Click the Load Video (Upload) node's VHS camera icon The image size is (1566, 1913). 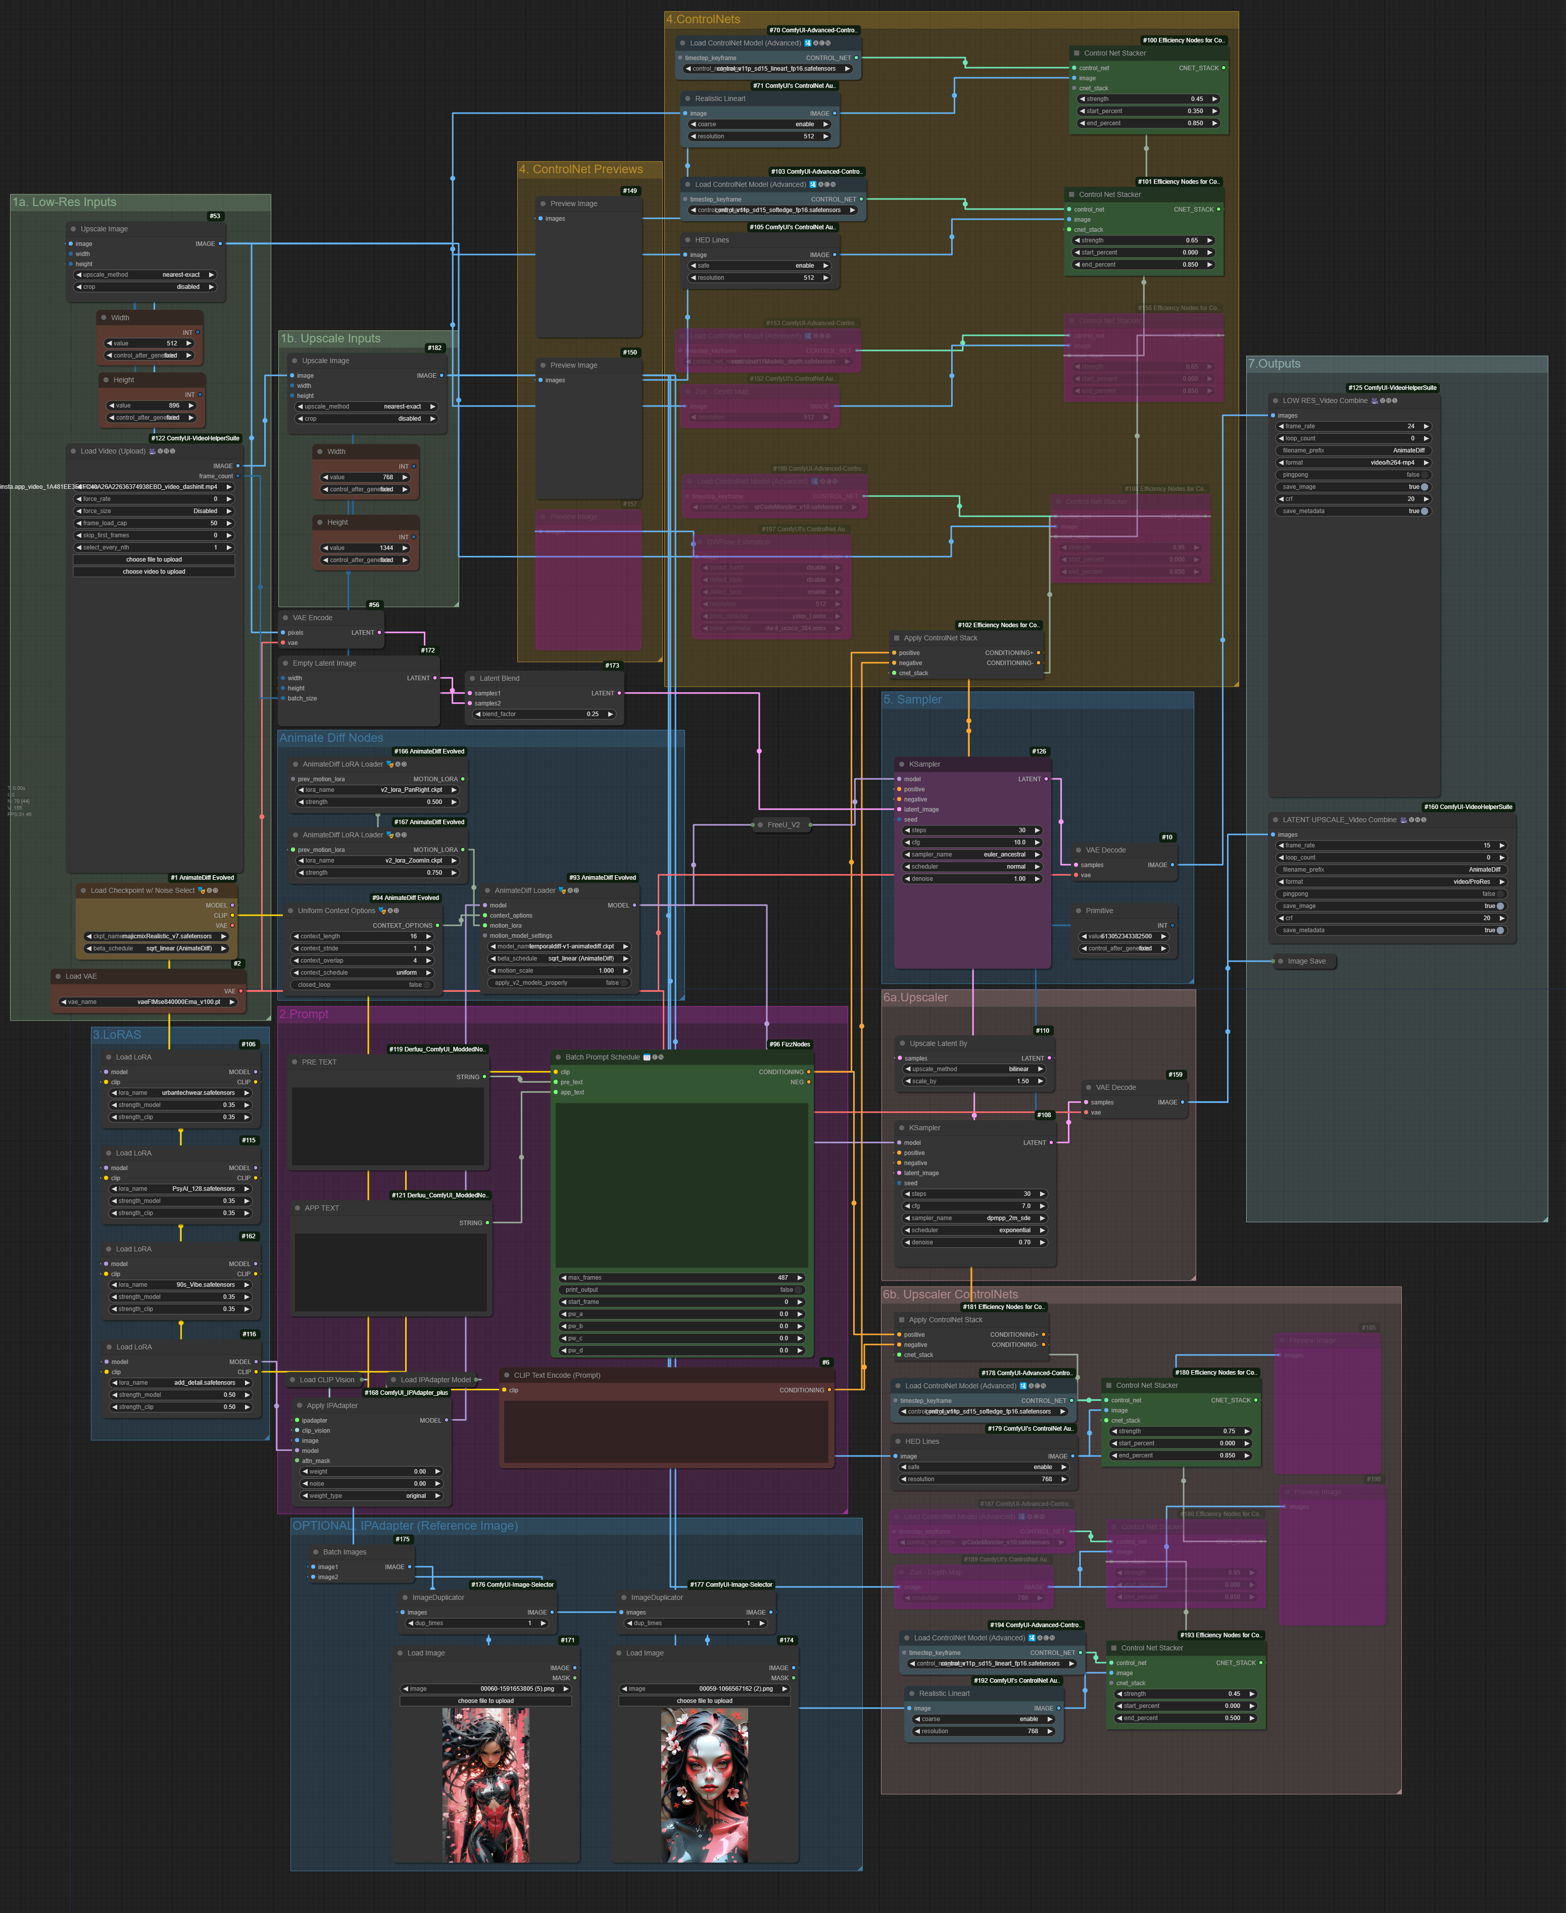click(x=153, y=451)
